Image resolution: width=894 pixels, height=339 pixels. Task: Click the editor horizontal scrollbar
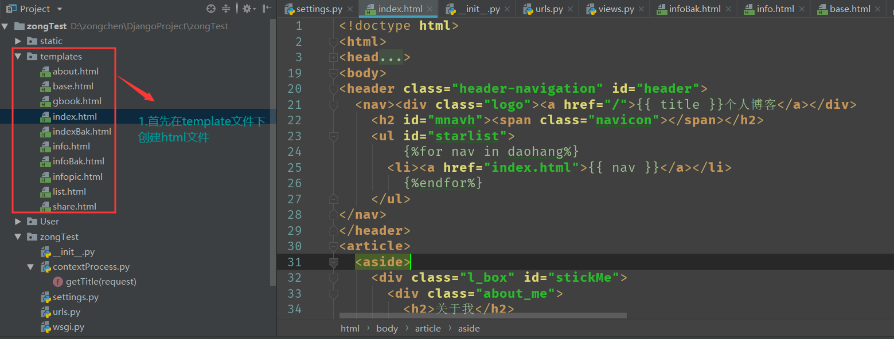(x=483, y=316)
